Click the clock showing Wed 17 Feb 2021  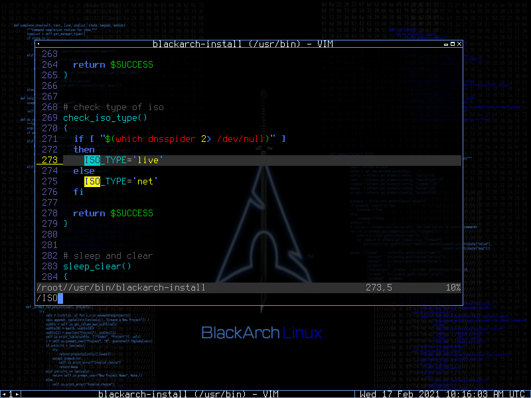[442, 394]
